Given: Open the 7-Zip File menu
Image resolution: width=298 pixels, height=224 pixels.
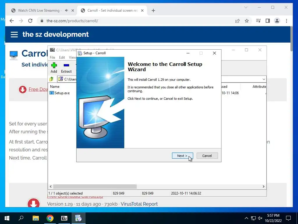Looking at the screenshot, I should [52, 57].
